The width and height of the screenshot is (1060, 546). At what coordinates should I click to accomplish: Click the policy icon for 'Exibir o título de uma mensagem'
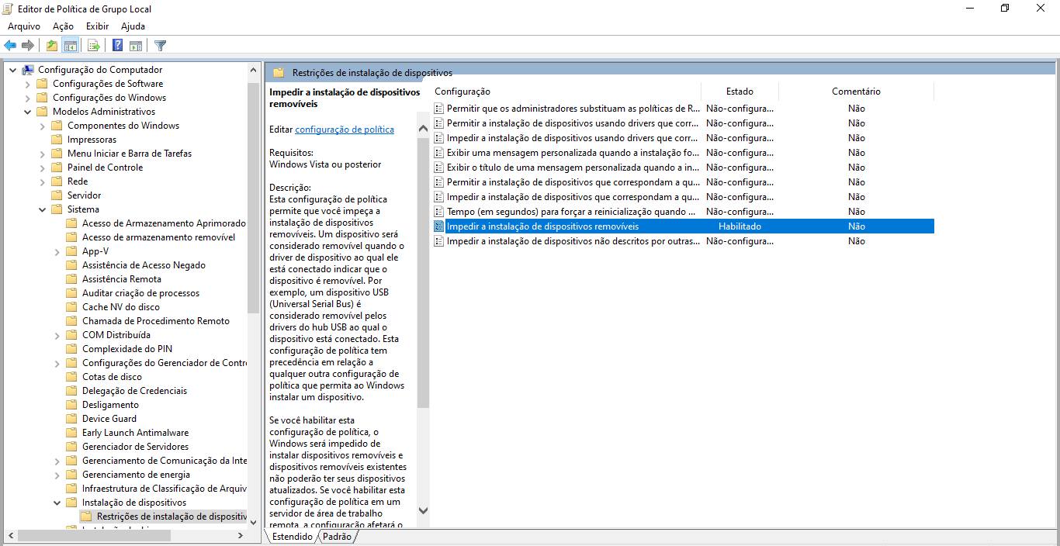click(x=439, y=168)
